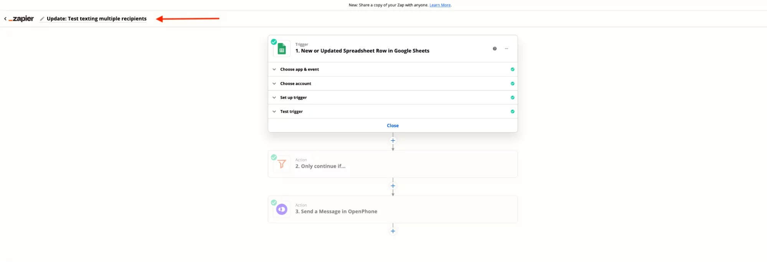Click green check on 'Choose account' row
The height and width of the screenshot is (262, 767).
(512, 84)
